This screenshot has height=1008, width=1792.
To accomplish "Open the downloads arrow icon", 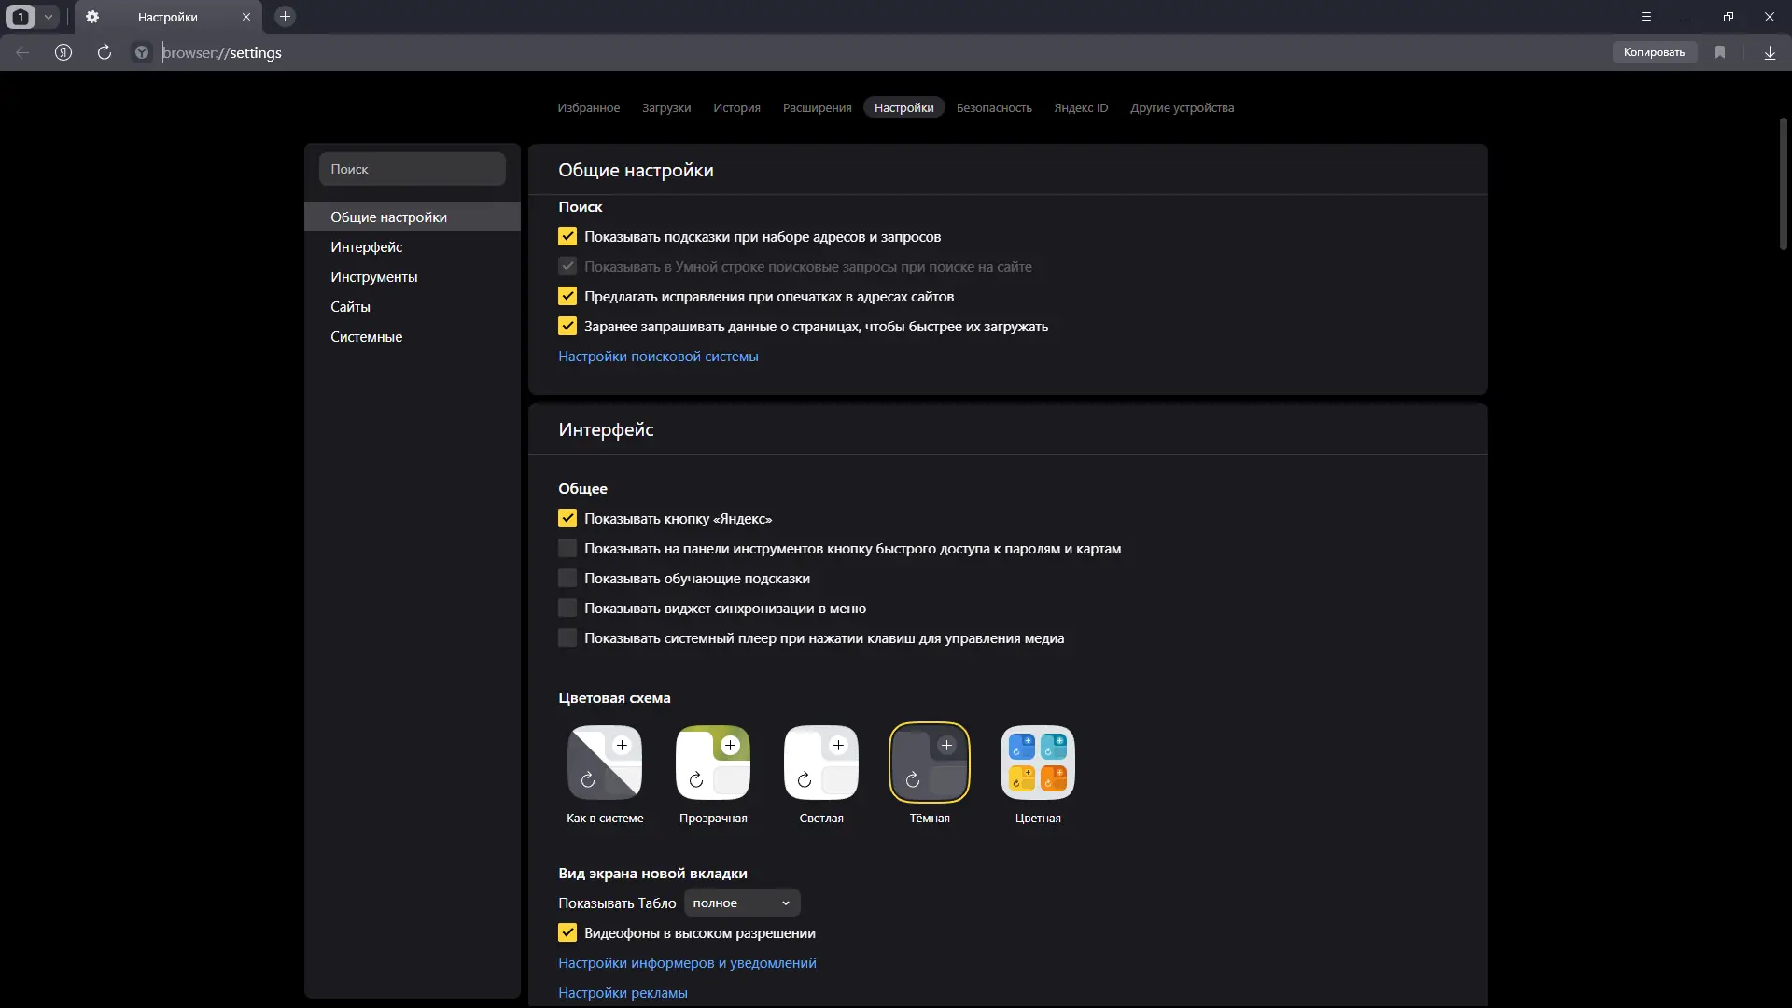I will point(1770,52).
